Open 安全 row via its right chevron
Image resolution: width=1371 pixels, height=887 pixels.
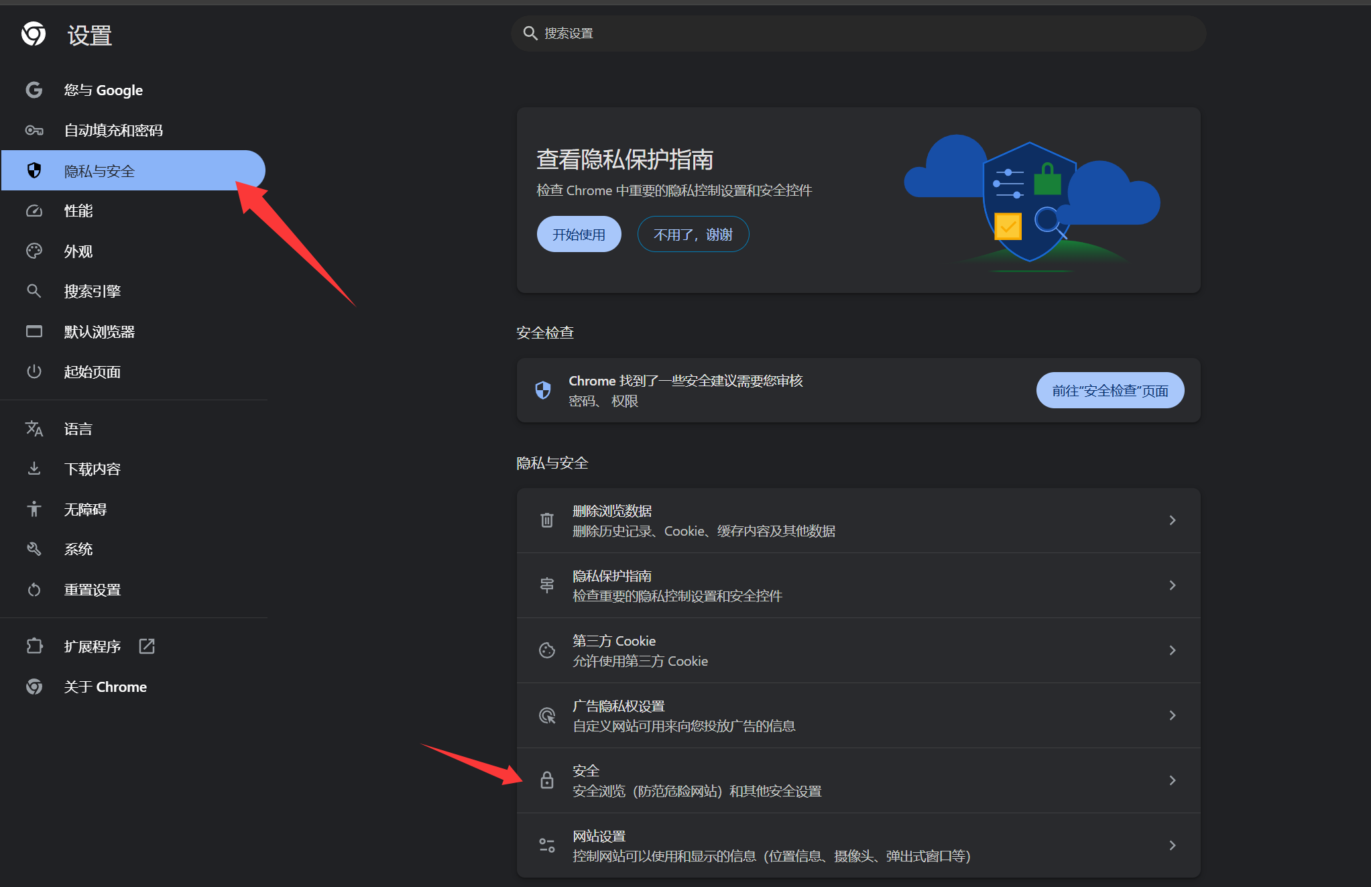[x=1173, y=780]
